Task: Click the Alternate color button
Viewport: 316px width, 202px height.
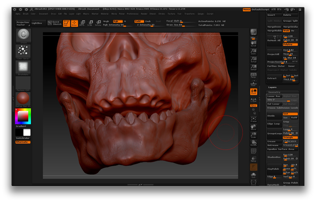Action: click(23, 142)
